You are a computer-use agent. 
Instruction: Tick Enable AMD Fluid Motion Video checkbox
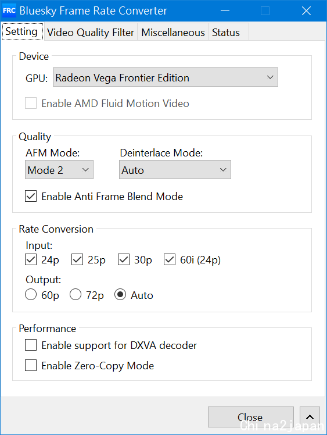[x=31, y=103]
